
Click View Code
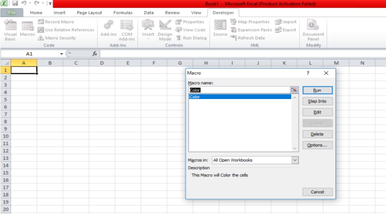[x=190, y=30]
